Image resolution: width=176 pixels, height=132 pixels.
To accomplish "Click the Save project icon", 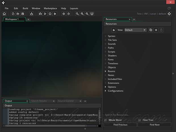I will point(23,14).
